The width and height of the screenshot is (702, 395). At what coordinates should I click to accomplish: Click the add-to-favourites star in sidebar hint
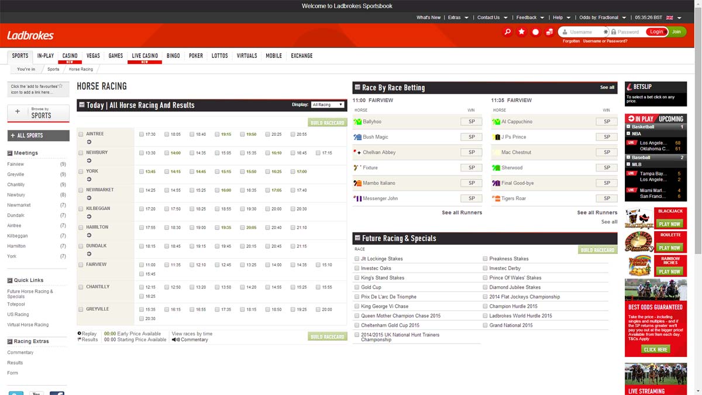(x=60, y=86)
